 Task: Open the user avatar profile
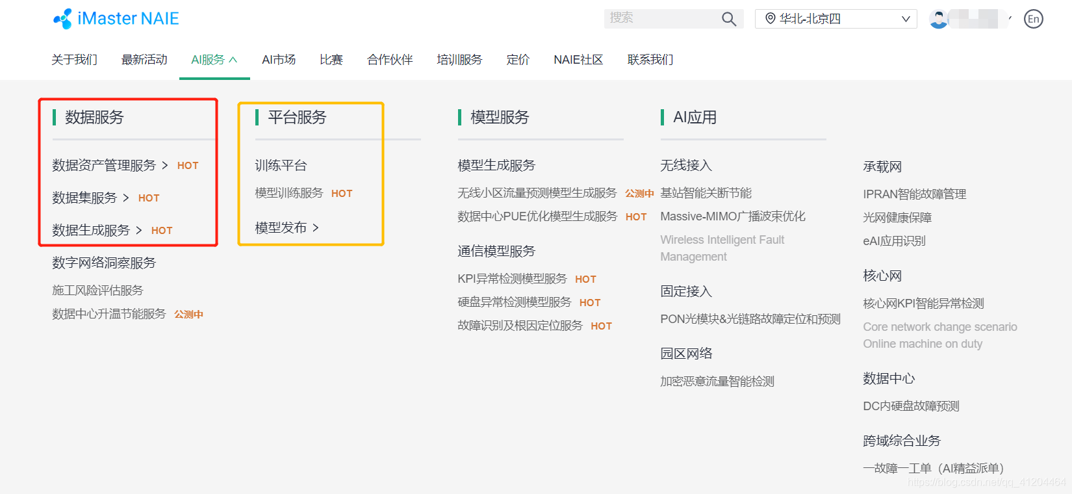pyautogui.click(x=939, y=19)
